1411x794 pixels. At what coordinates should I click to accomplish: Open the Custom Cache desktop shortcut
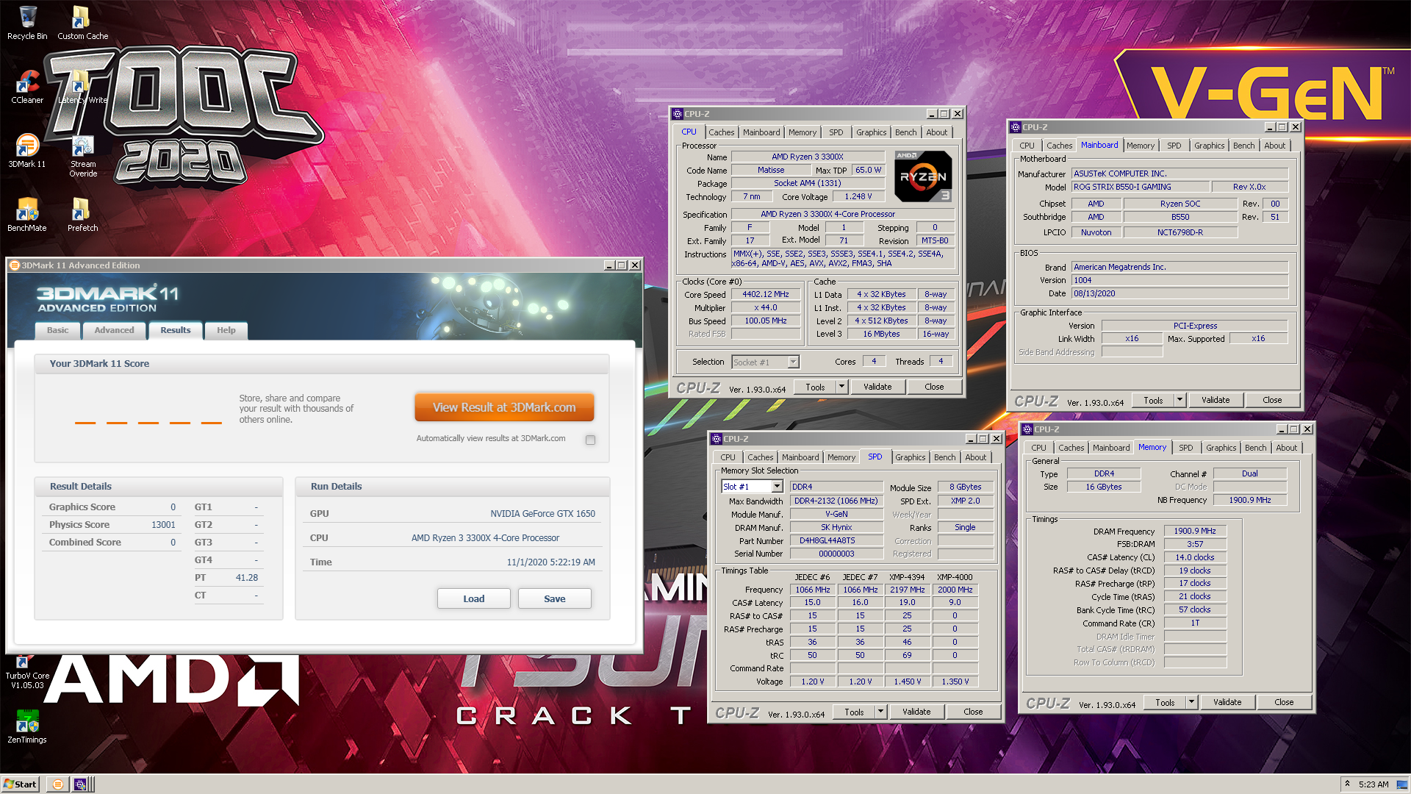coord(82,22)
